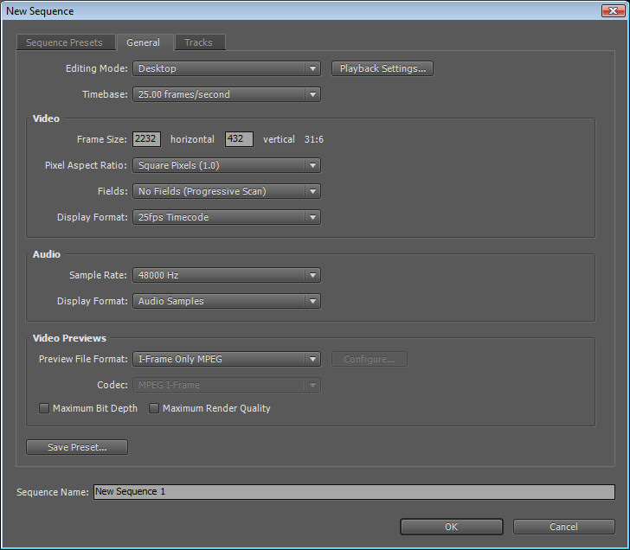Close the New Sequence dialog window
Image resolution: width=630 pixels, height=550 pixels.
point(614,10)
